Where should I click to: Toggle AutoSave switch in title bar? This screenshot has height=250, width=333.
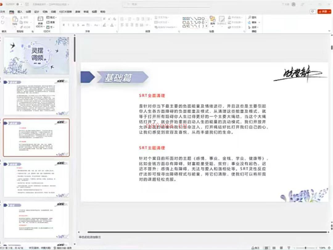pyautogui.click(x=19, y=4)
